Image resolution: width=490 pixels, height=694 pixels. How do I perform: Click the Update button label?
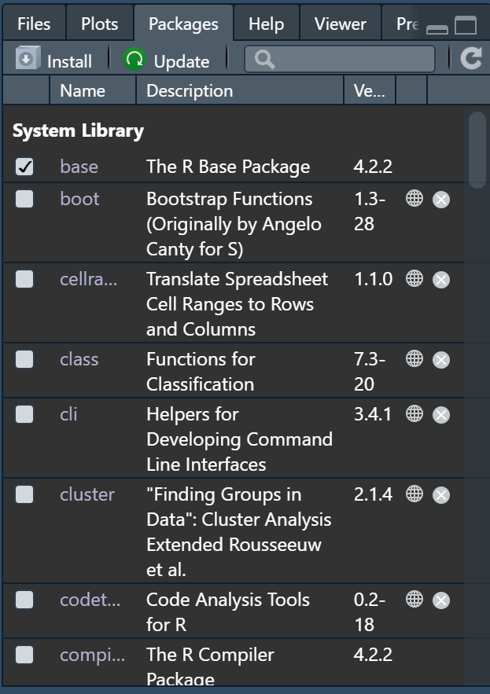[182, 61]
